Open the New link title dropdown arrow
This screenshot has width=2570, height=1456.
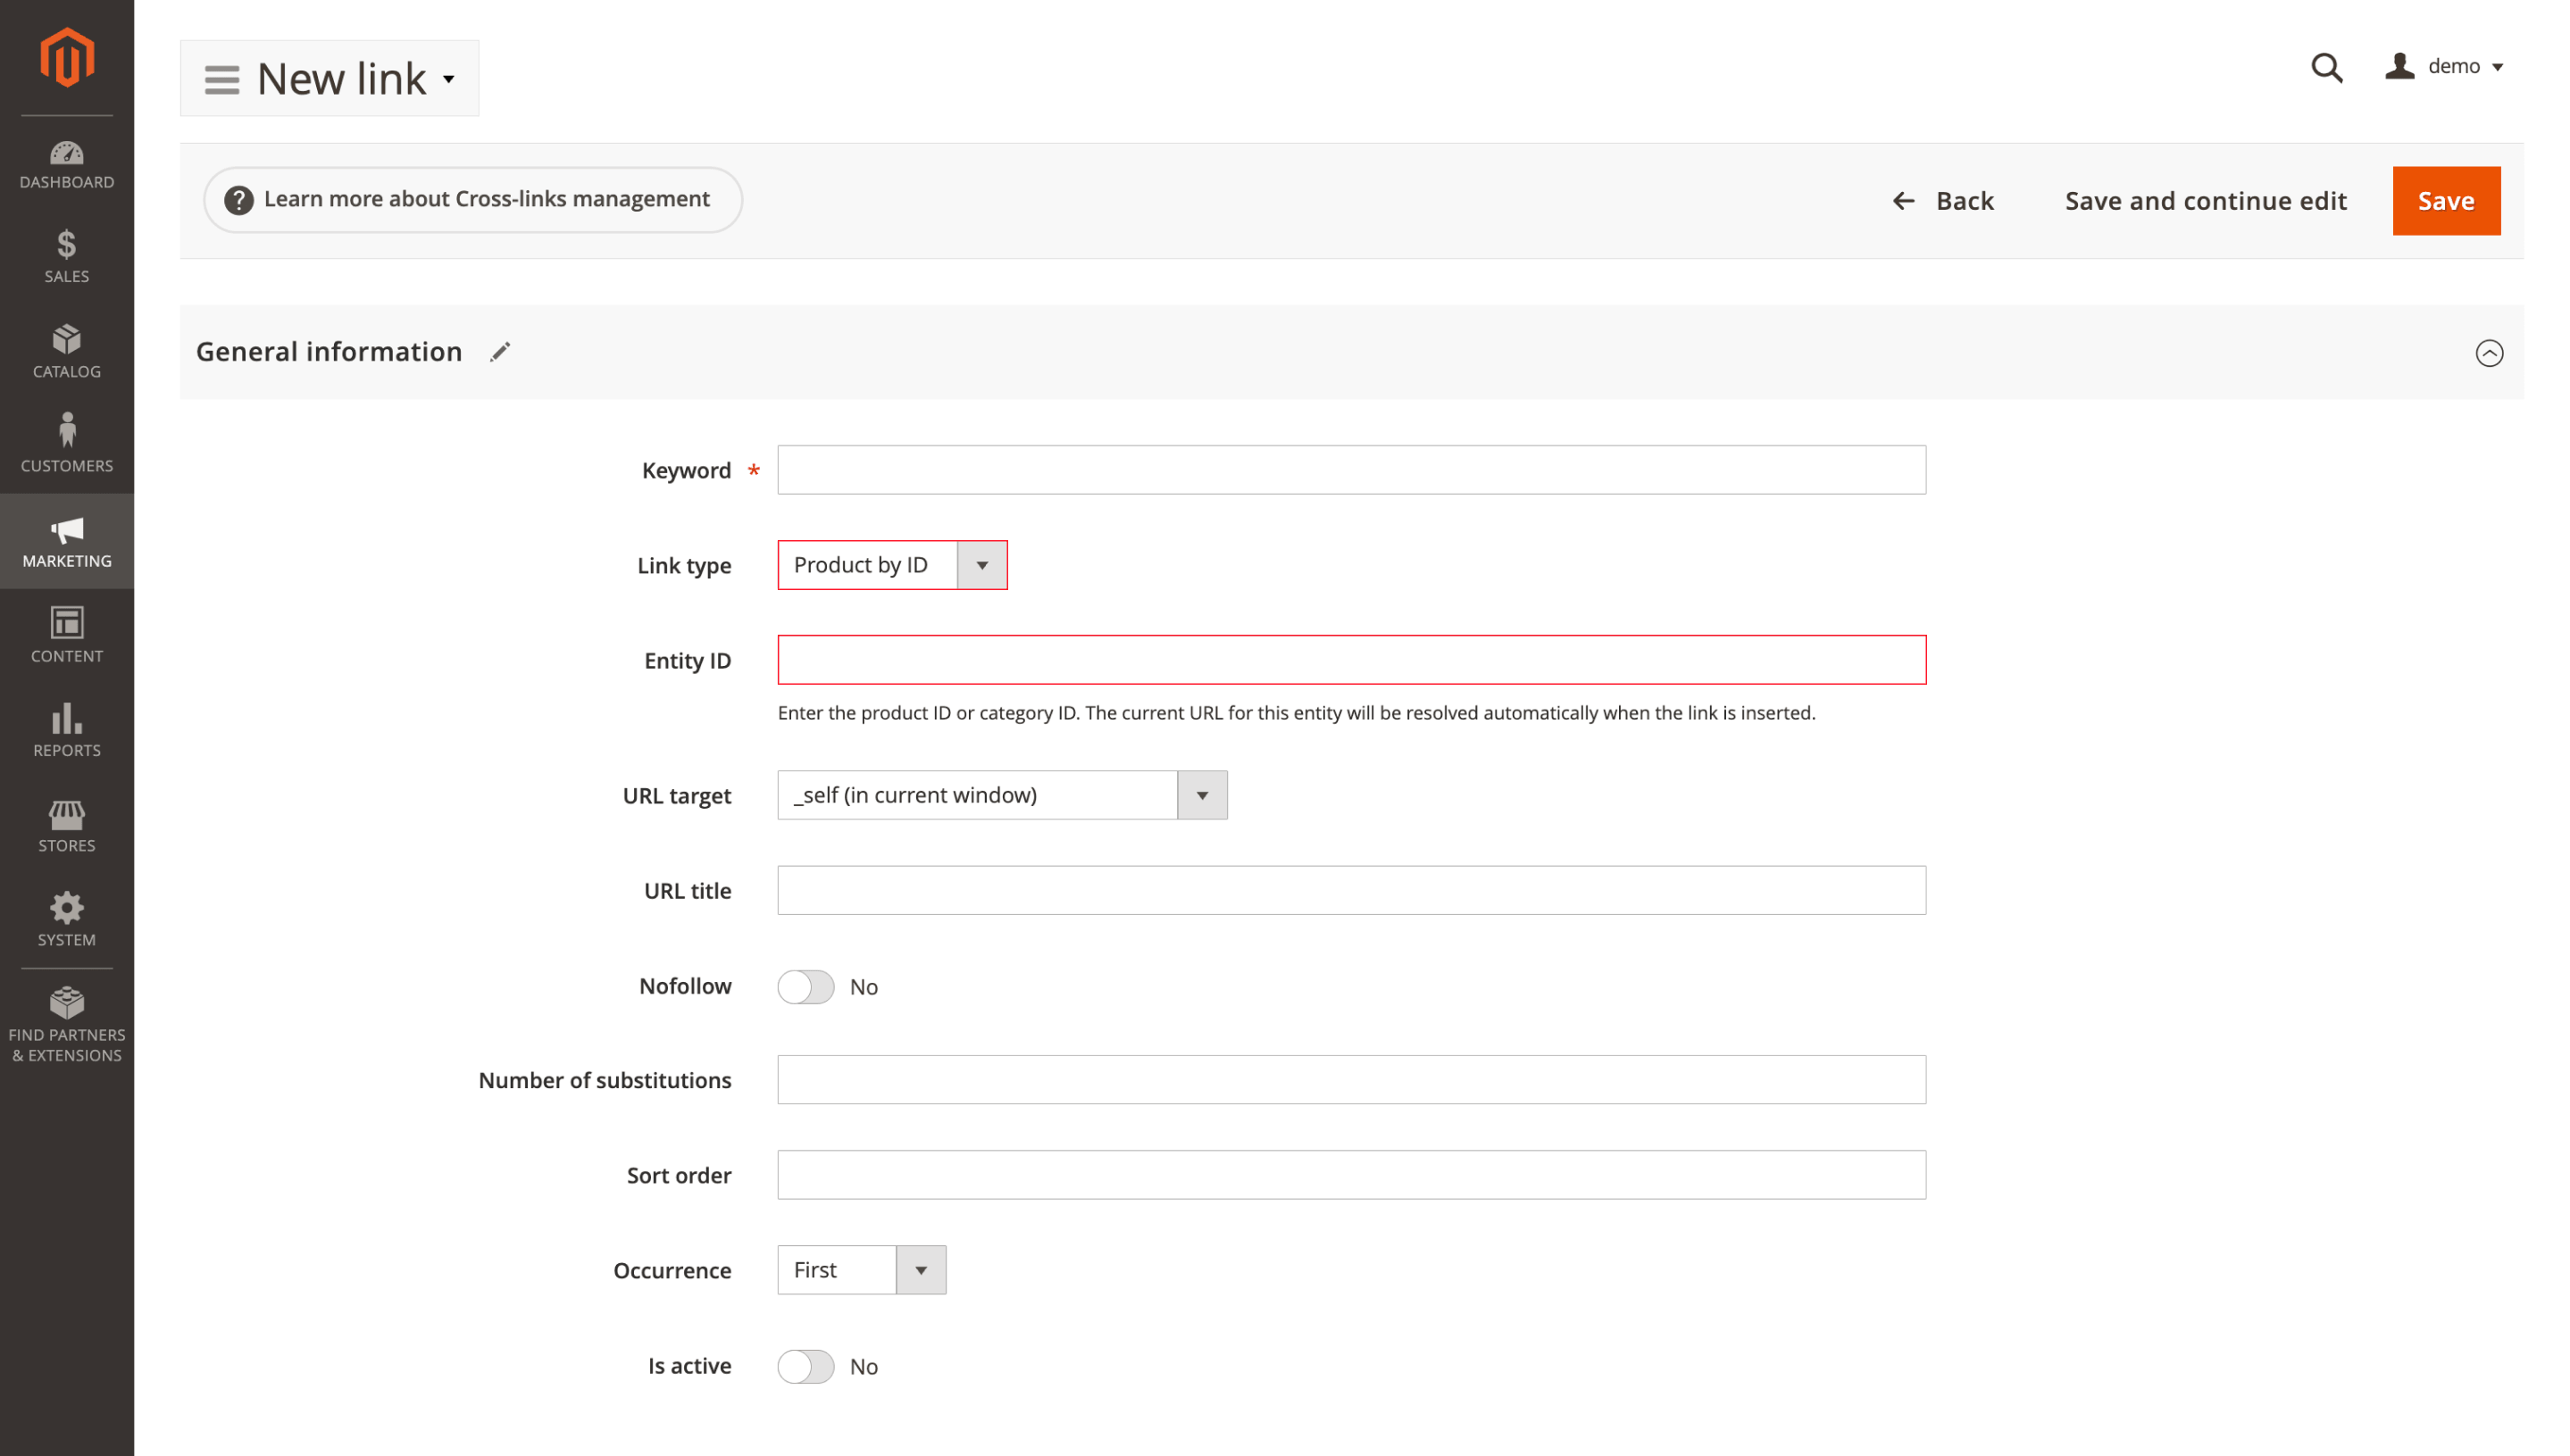point(449,79)
